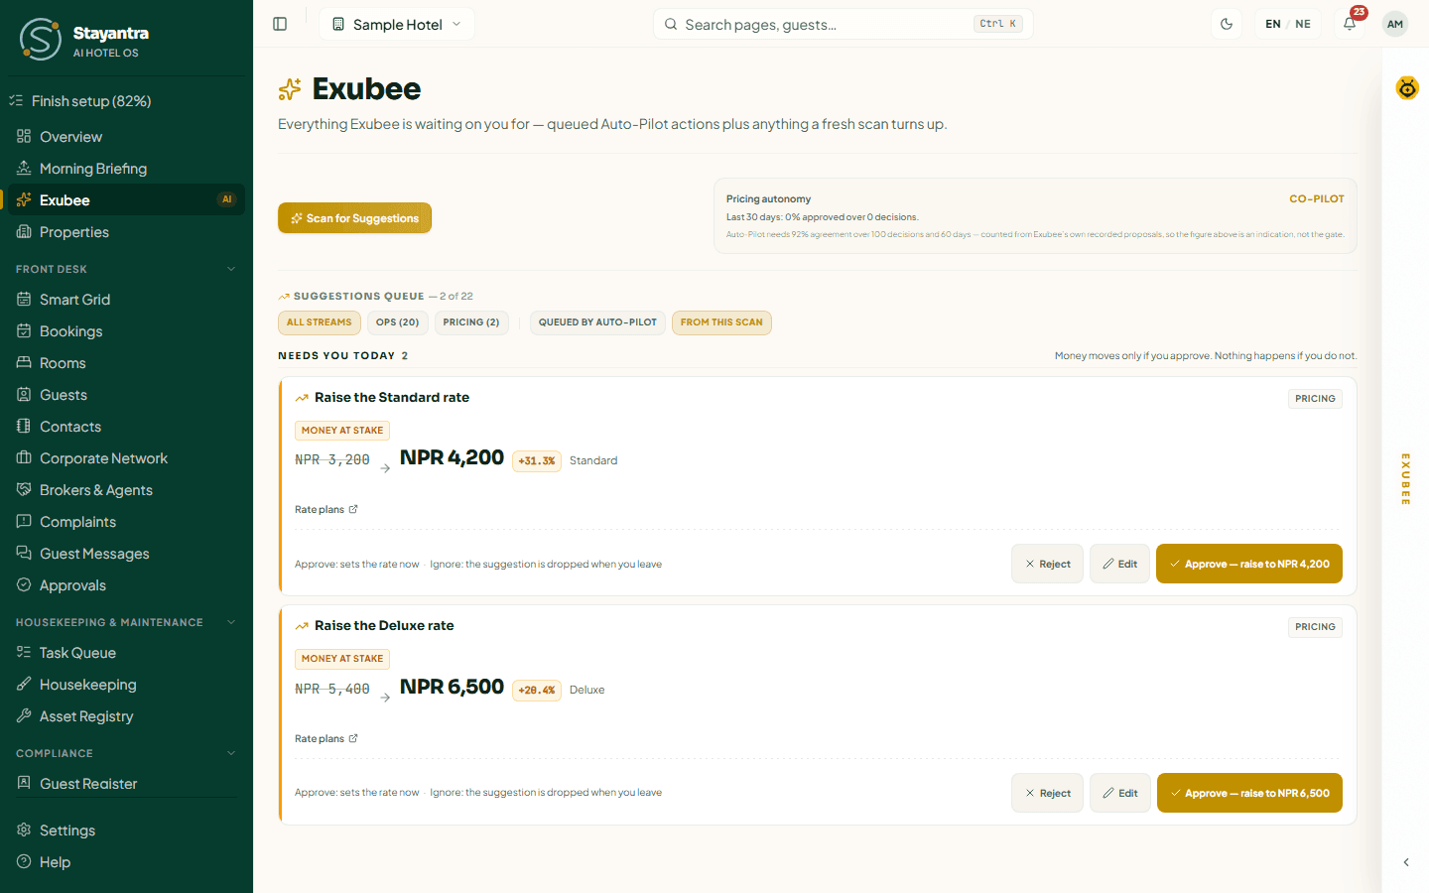This screenshot has height=893, width=1429.
Task: Open Contacts page
Action: [126, 427]
